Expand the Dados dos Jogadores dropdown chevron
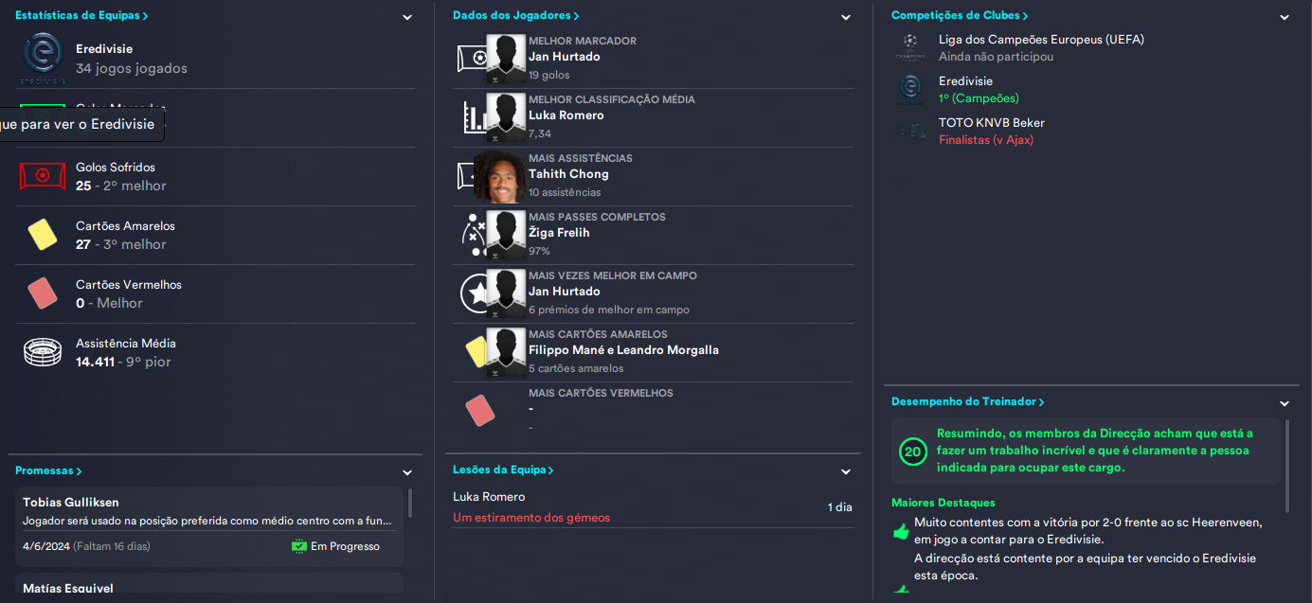 pos(846,17)
